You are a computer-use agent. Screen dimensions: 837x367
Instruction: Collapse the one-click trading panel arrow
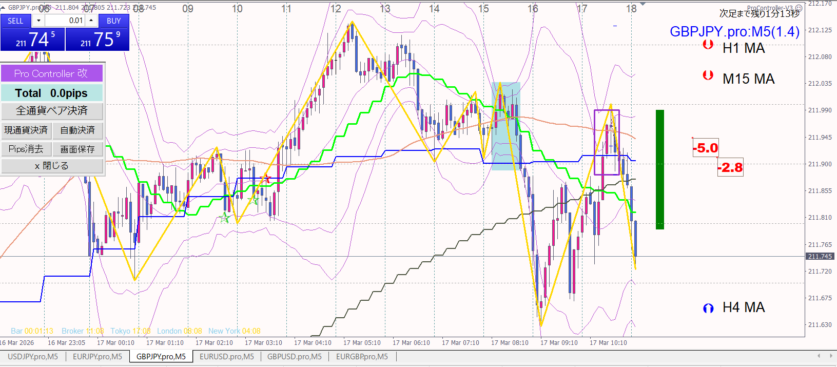(x=3, y=8)
